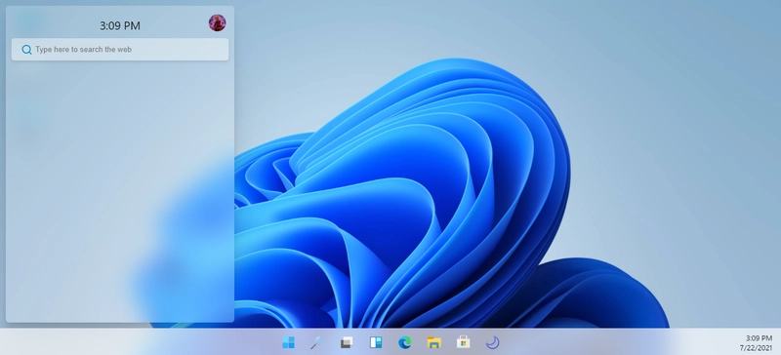Open Microsoft Store from taskbar

click(463, 342)
